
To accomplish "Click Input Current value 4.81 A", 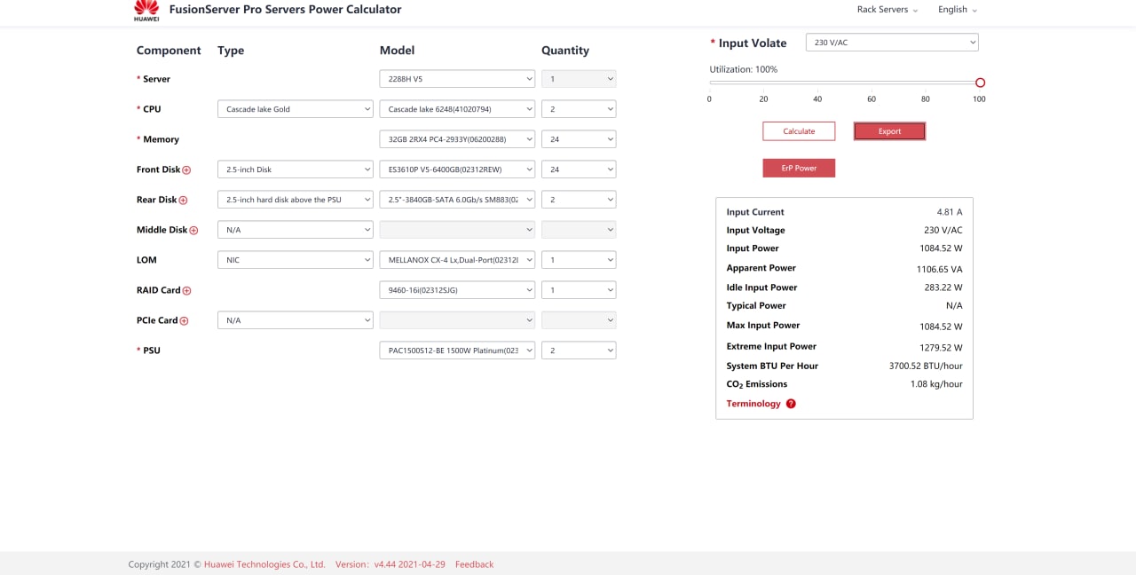I will pyautogui.click(x=950, y=212).
